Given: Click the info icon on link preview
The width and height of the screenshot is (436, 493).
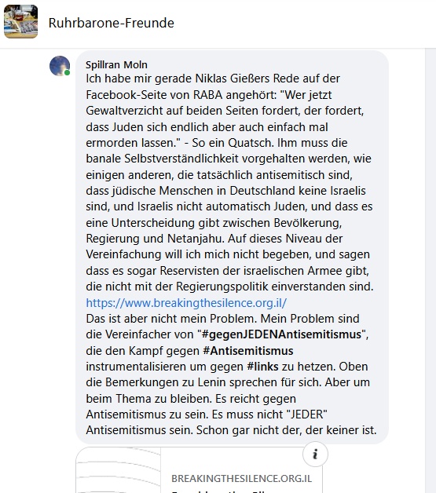Looking at the screenshot, I should click(x=315, y=455).
